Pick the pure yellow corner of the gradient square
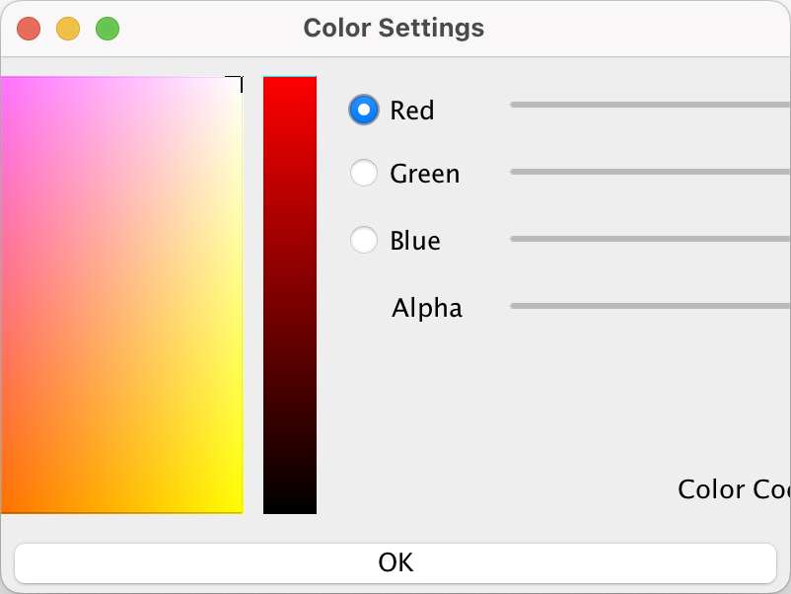The width and height of the screenshot is (791, 594). [237, 506]
